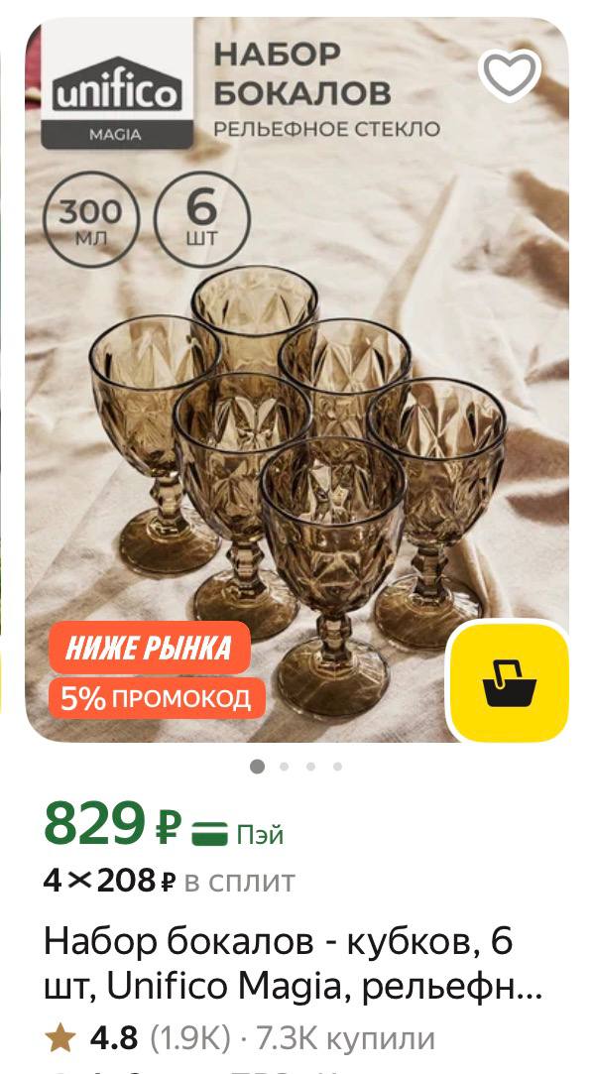Viewport: 593px width, 1074px height.
Task: Add the glasses set to favorites with heart
Action: [510, 74]
